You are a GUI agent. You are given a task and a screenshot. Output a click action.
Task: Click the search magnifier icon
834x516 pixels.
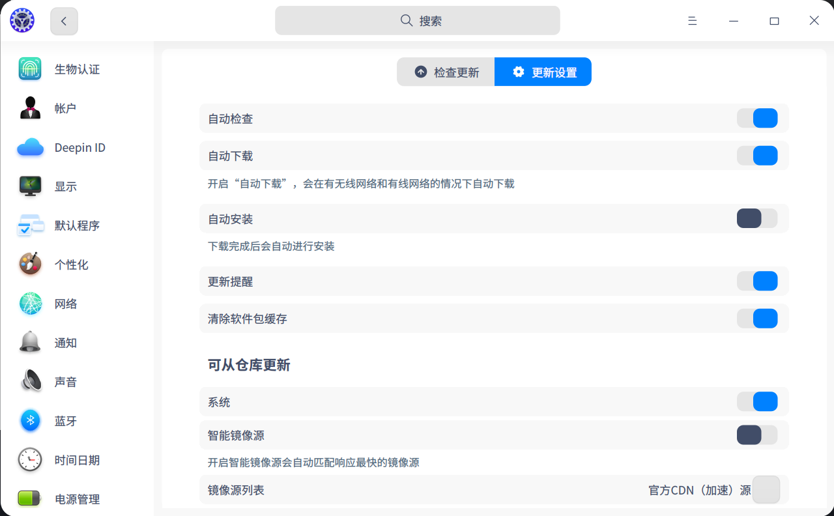point(407,20)
